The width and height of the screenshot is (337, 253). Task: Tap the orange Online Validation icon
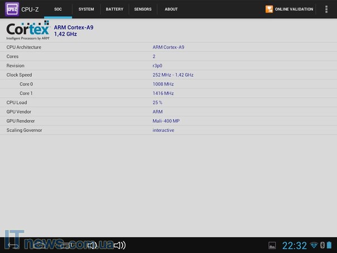coord(269,9)
